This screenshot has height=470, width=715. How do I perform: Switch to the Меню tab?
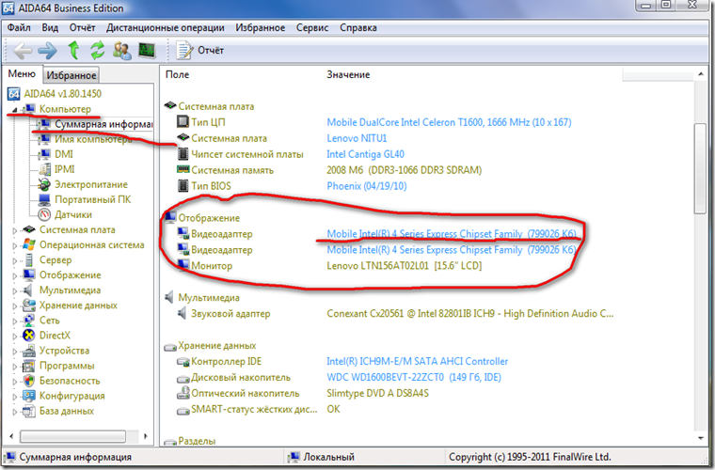click(22, 73)
